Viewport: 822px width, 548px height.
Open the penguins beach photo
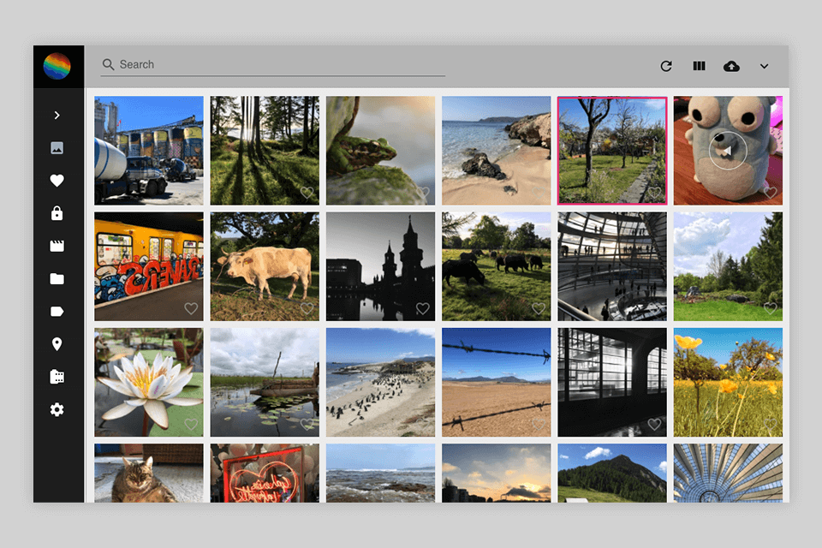380,382
